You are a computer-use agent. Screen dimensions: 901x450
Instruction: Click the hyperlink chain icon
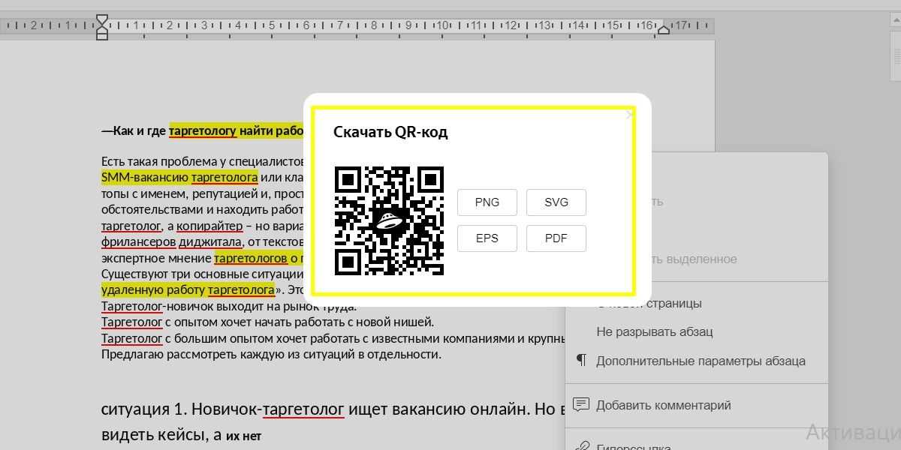581,445
